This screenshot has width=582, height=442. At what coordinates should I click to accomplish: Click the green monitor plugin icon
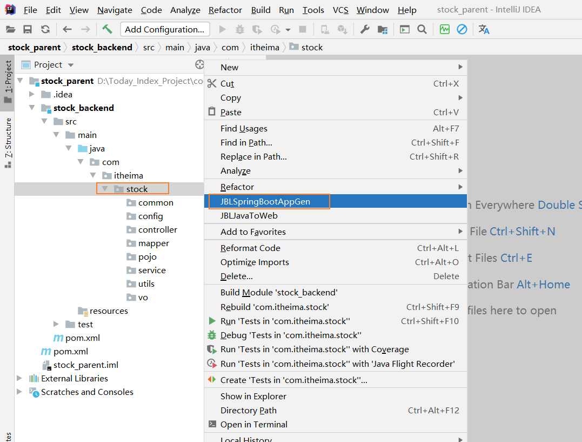[444, 29]
